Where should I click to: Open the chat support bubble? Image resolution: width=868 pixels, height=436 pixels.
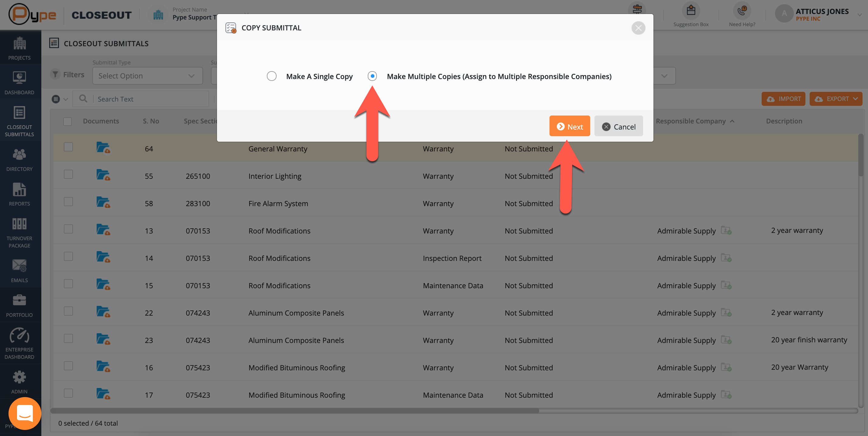click(x=25, y=413)
